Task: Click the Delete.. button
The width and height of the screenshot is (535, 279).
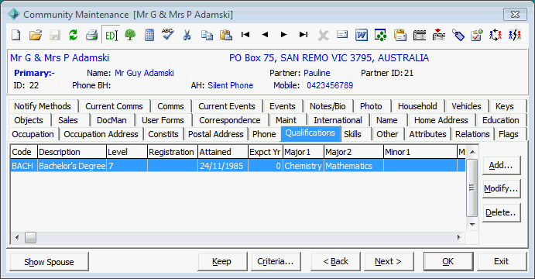Action: point(501,212)
